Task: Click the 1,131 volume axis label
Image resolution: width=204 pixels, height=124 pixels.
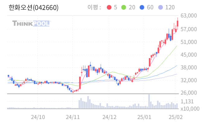Action: click(x=187, y=102)
